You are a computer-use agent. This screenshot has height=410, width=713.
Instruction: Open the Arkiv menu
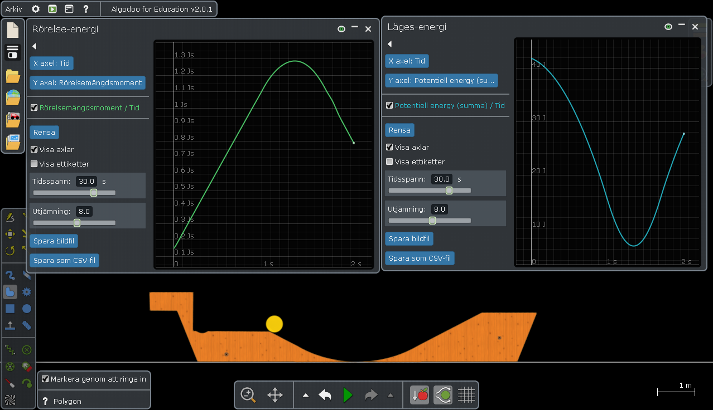(x=13, y=9)
